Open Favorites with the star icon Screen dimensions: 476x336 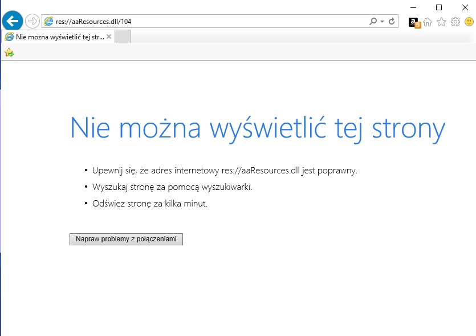click(x=441, y=22)
